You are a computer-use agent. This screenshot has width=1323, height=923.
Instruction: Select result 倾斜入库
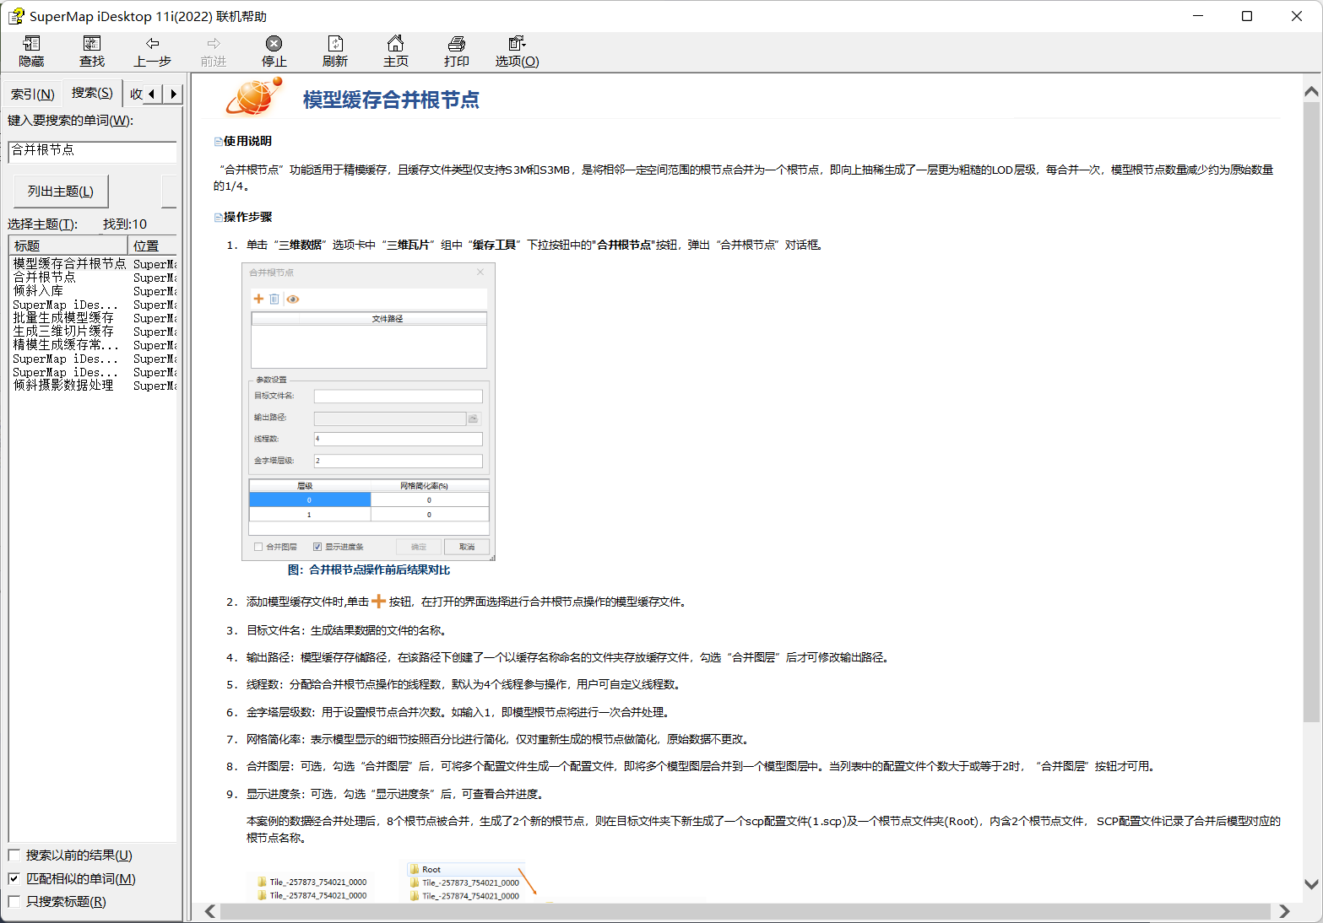click(38, 290)
